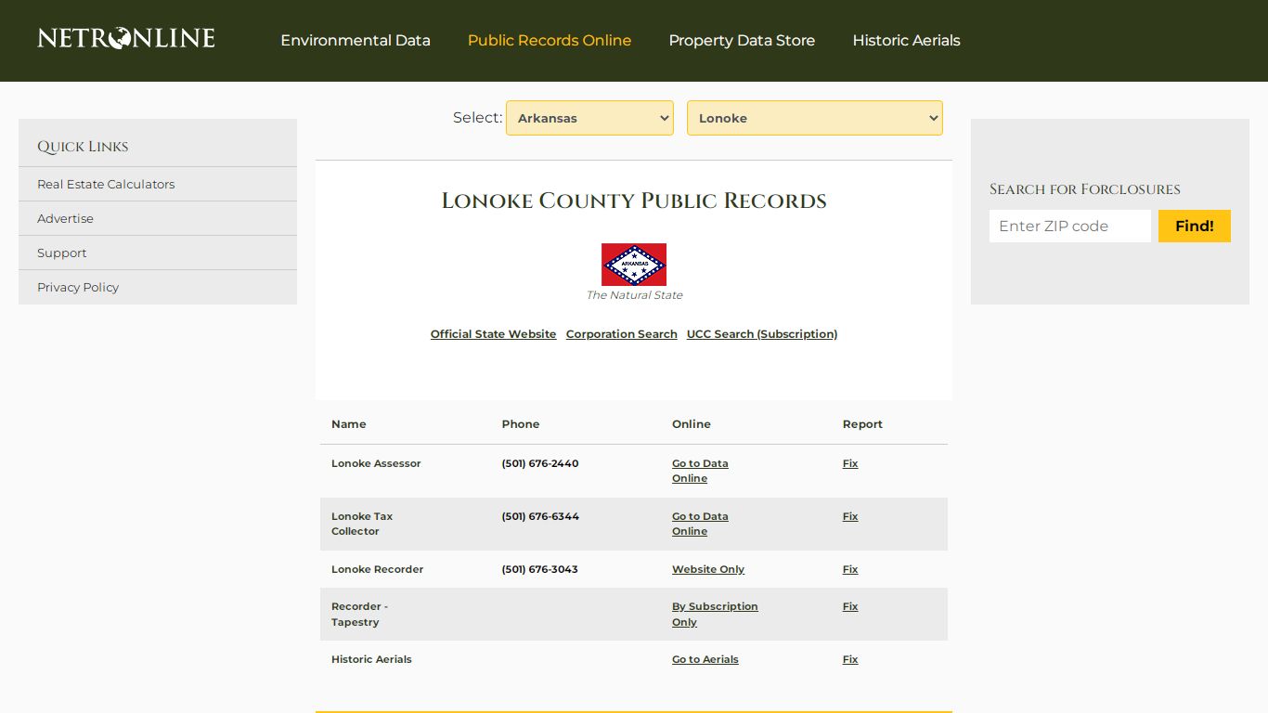
Task: Focus the Enter ZIP code field
Action: pyautogui.click(x=1070, y=226)
